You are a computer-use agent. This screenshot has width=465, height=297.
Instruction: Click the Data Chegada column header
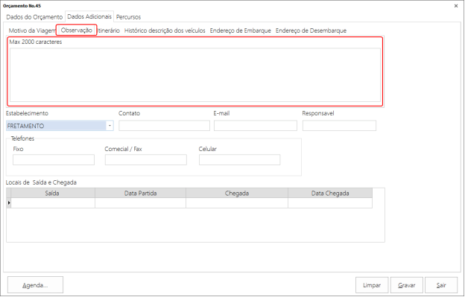[x=330, y=193]
